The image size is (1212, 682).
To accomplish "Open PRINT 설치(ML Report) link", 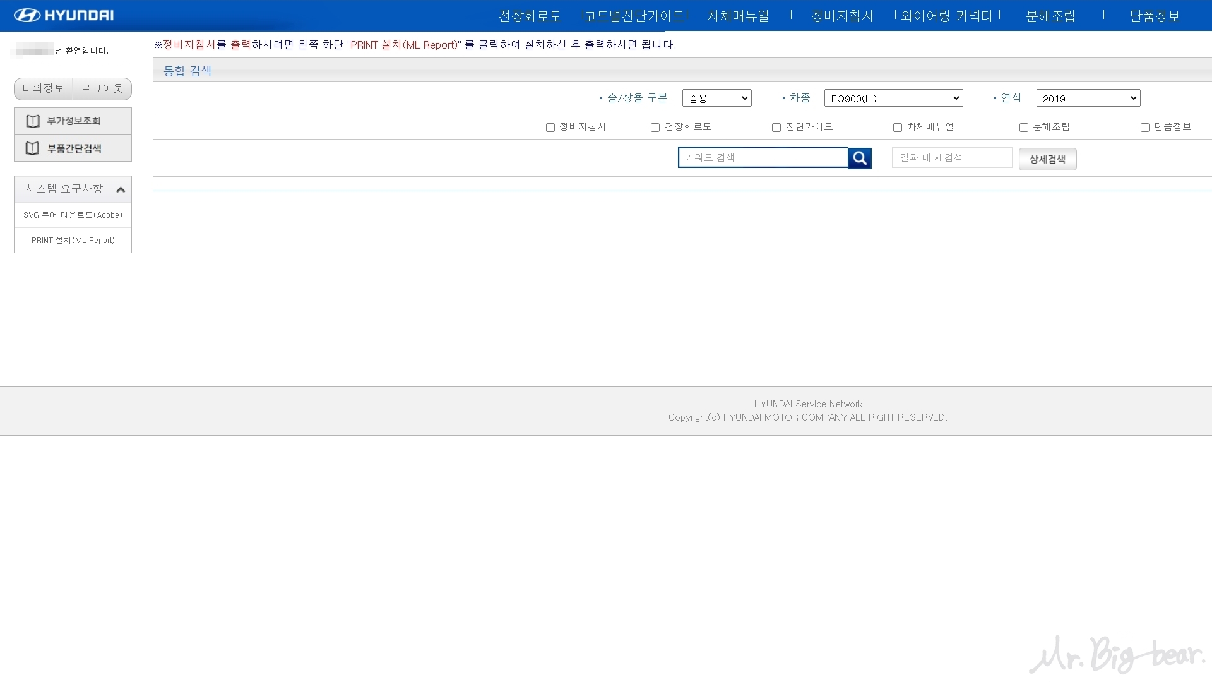I will (73, 240).
